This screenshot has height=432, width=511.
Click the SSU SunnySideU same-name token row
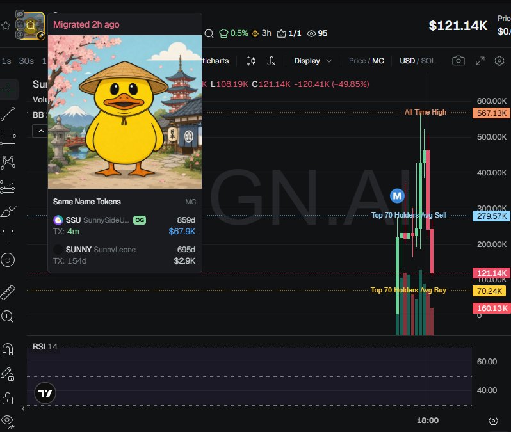click(124, 226)
